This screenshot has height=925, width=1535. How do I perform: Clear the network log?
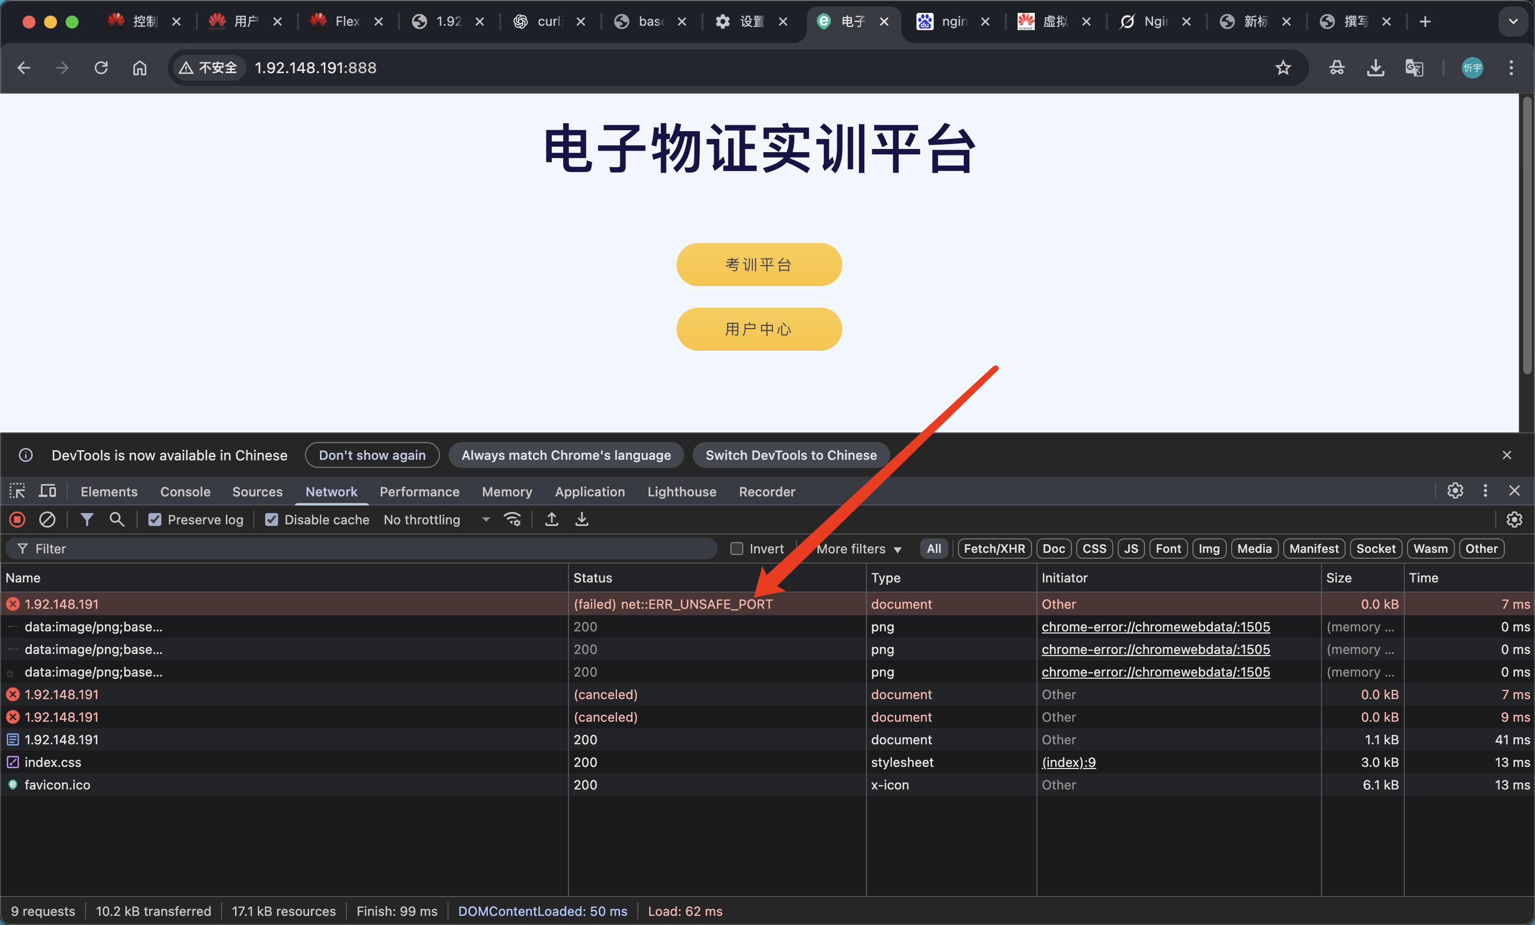coord(47,520)
